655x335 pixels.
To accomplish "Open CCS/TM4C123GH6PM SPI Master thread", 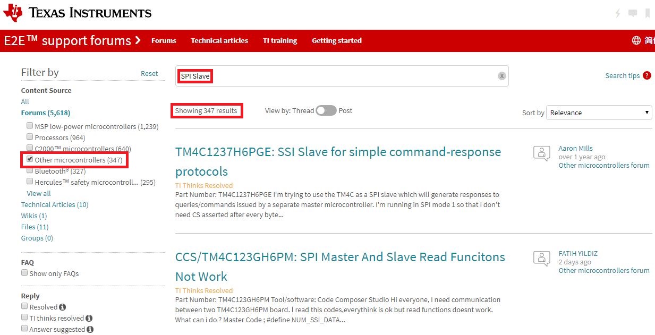I will point(340,267).
